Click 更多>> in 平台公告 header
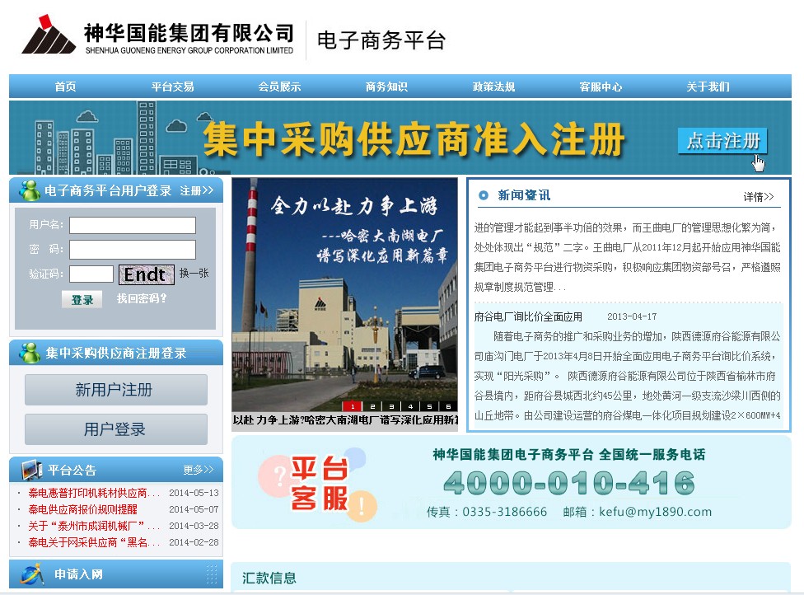Viewport: 804px width, 595px height. tap(199, 470)
